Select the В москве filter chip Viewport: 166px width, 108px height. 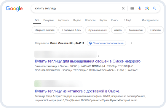[155, 30]
